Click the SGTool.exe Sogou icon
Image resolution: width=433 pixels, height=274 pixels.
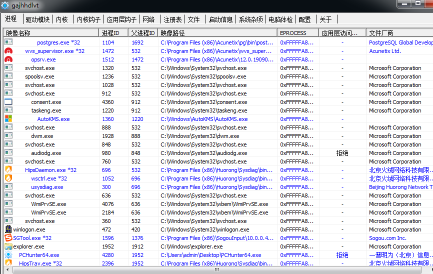pos(8,238)
